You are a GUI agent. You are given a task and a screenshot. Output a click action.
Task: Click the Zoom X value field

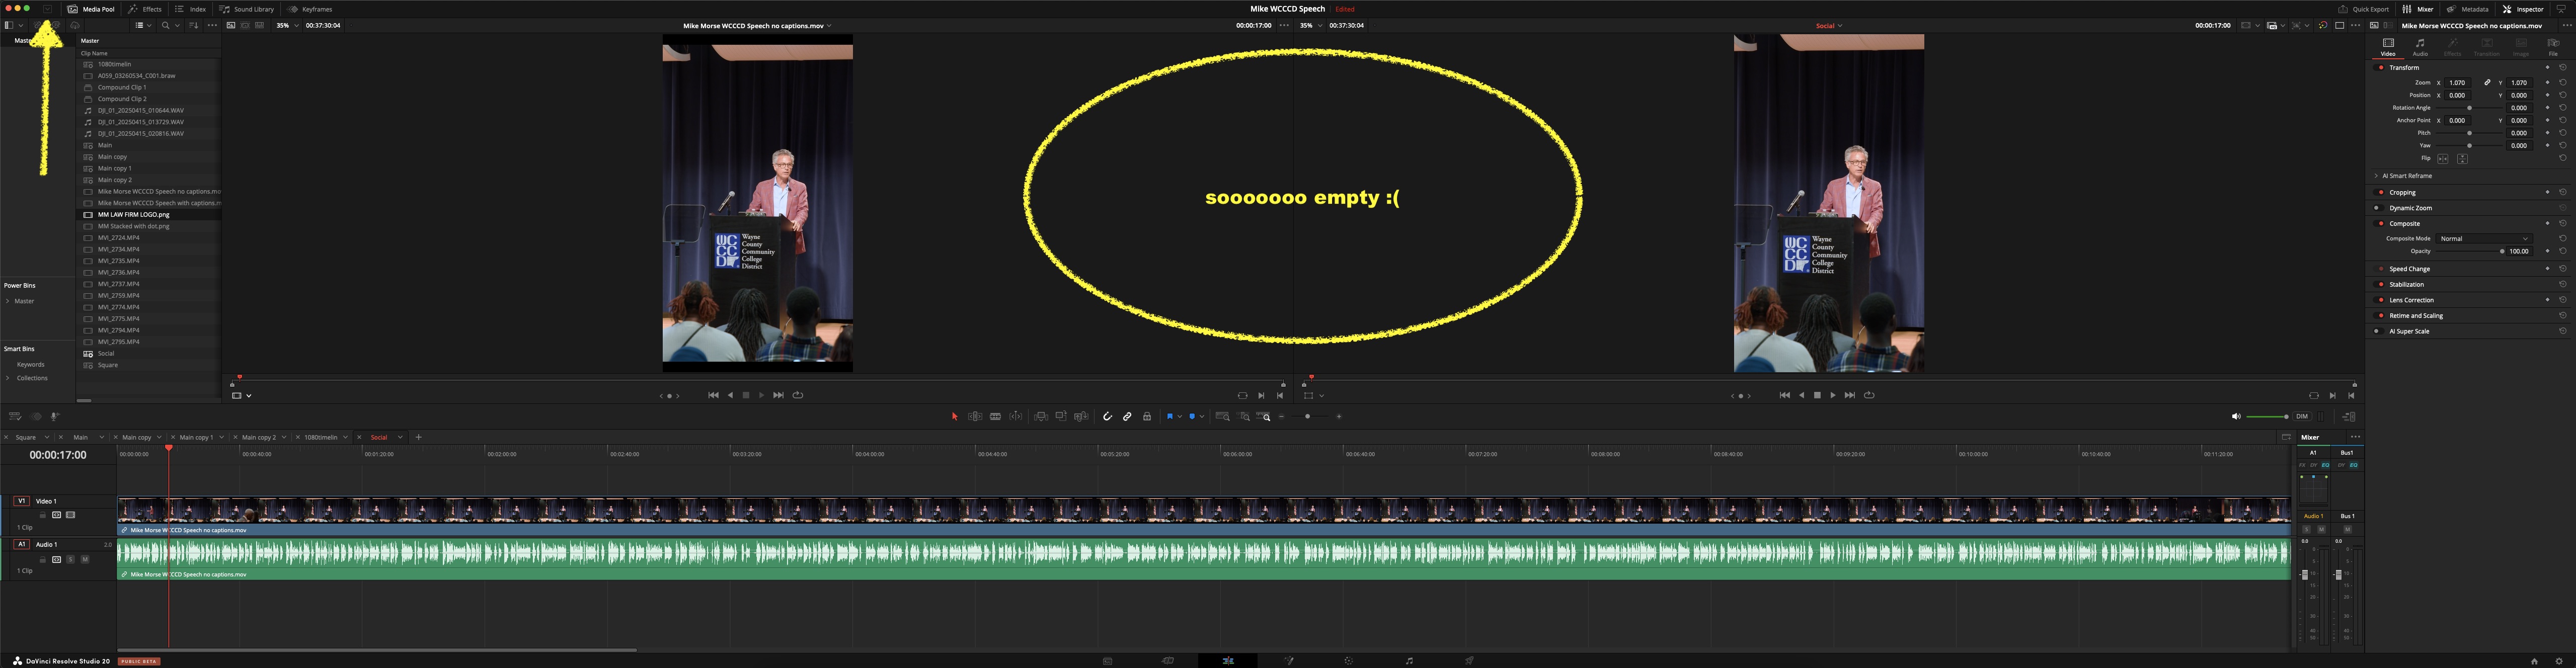(x=2458, y=83)
